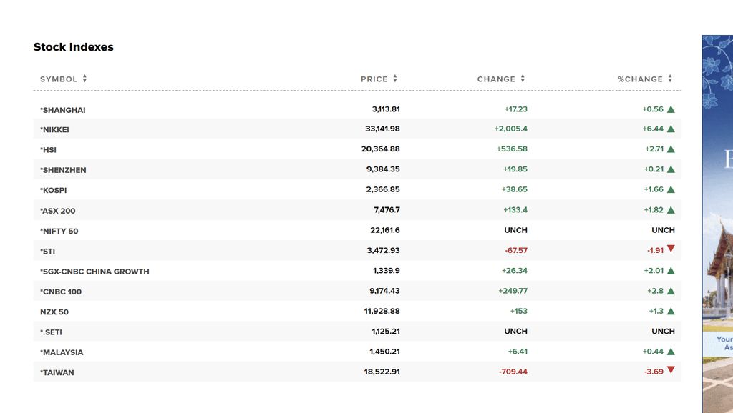Sort table by the %CHANGE column arrows
The height and width of the screenshot is (413, 733).
click(x=670, y=79)
